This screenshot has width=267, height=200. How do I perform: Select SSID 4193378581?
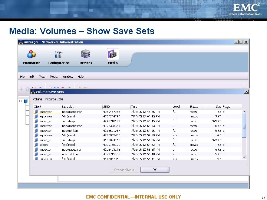[x=112, y=126]
